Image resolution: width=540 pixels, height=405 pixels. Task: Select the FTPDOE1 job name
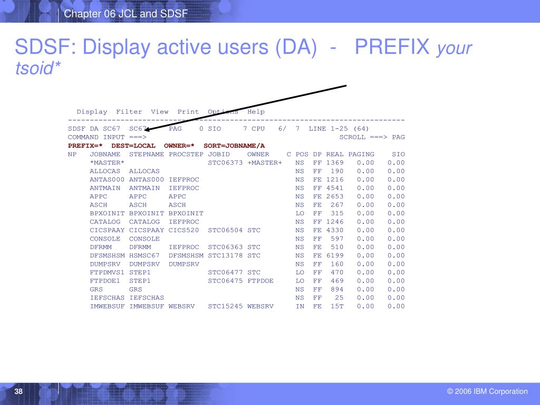click(105, 281)
